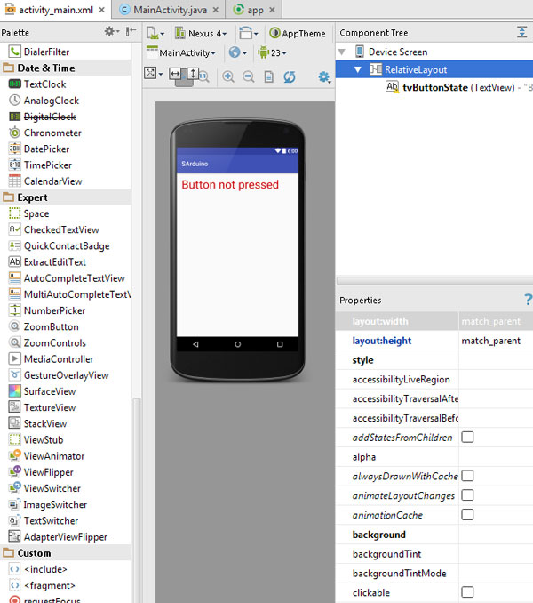
Task: Collapse the Device Screen tree node
Action: tap(342, 52)
